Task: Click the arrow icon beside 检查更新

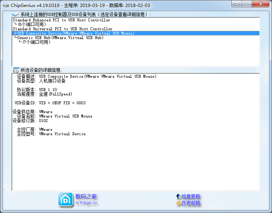Action: tap(178, 196)
